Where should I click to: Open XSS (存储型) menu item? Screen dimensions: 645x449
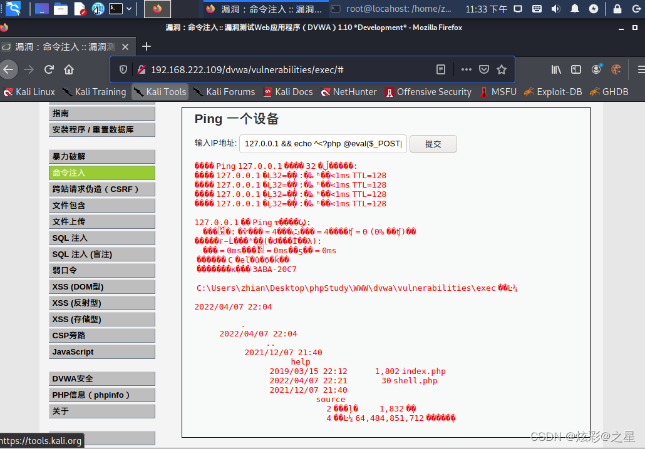pos(102,319)
